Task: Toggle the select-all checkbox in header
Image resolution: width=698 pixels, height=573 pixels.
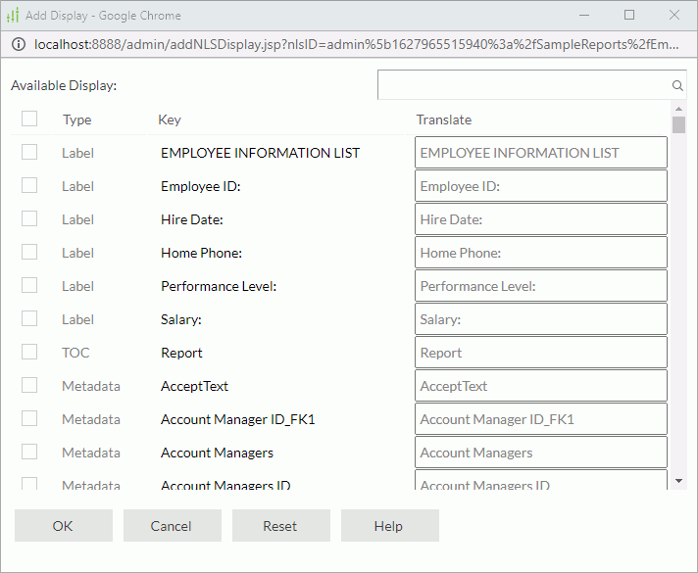Action: tap(29, 119)
